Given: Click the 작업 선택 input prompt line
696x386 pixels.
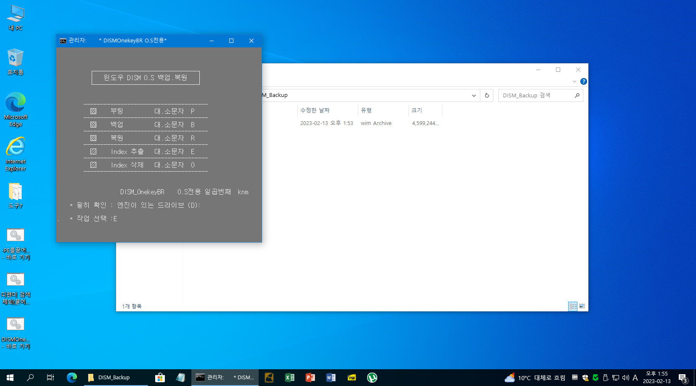Looking at the screenshot, I should pos(94,219).
